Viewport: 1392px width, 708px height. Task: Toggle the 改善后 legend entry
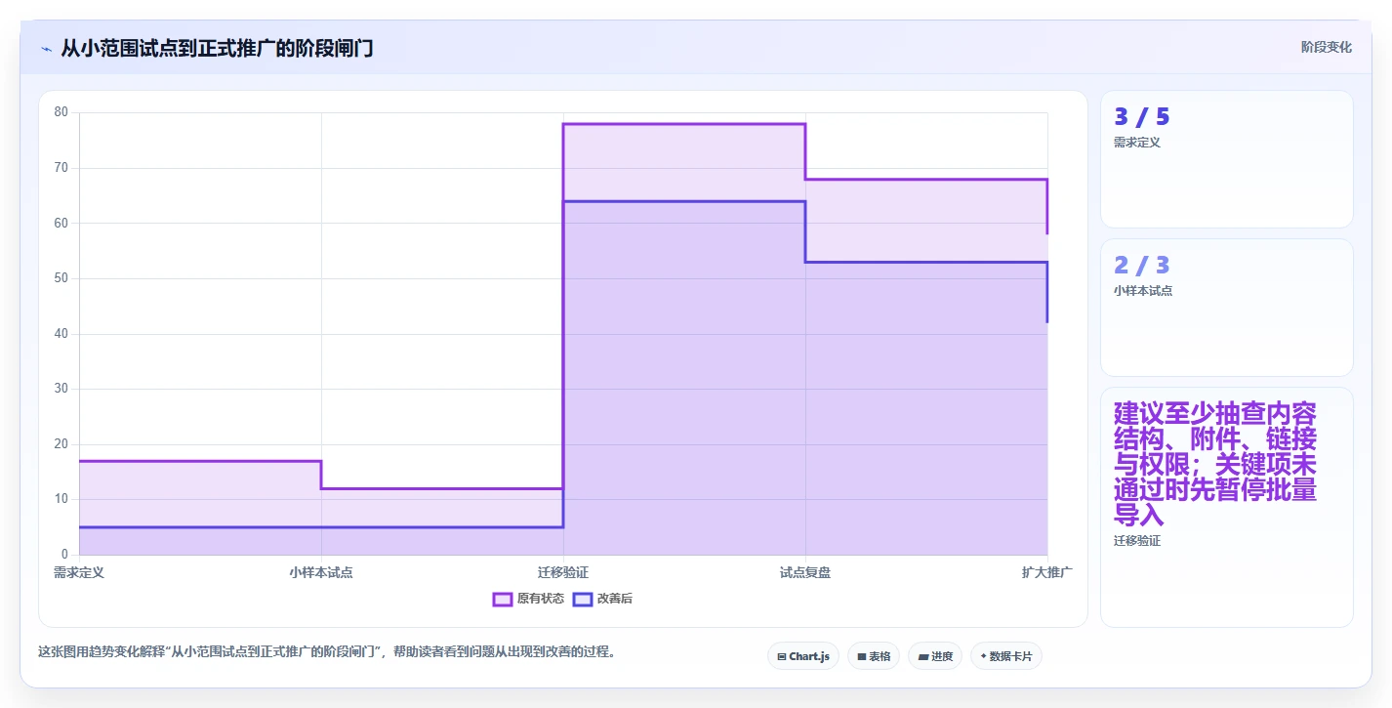click(x=602, y=599)
